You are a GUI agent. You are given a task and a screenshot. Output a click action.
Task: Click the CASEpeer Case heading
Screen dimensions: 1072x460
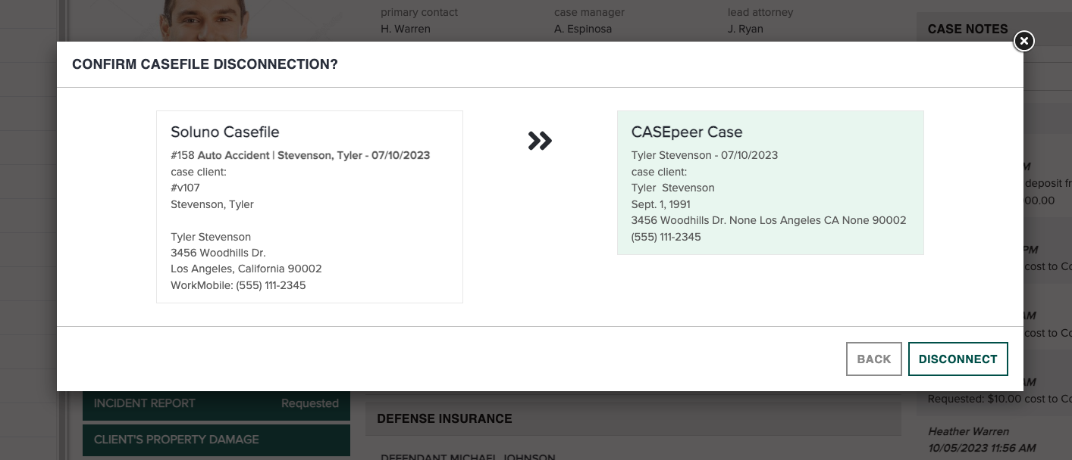click(x=687, y=132)
